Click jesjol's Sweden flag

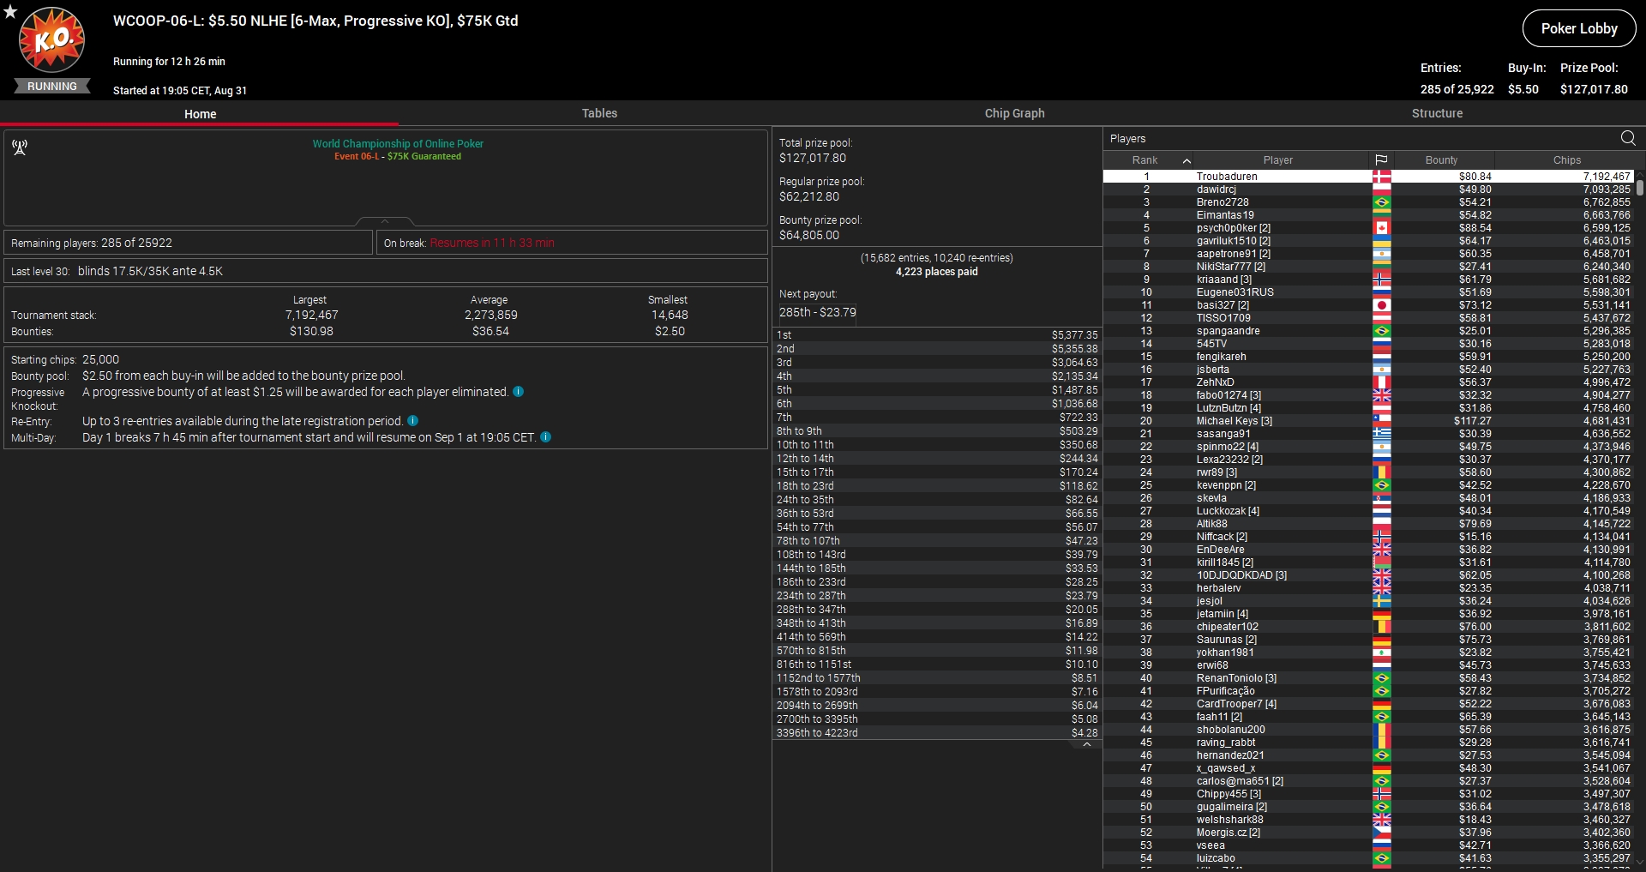[x=1381, y=601]
